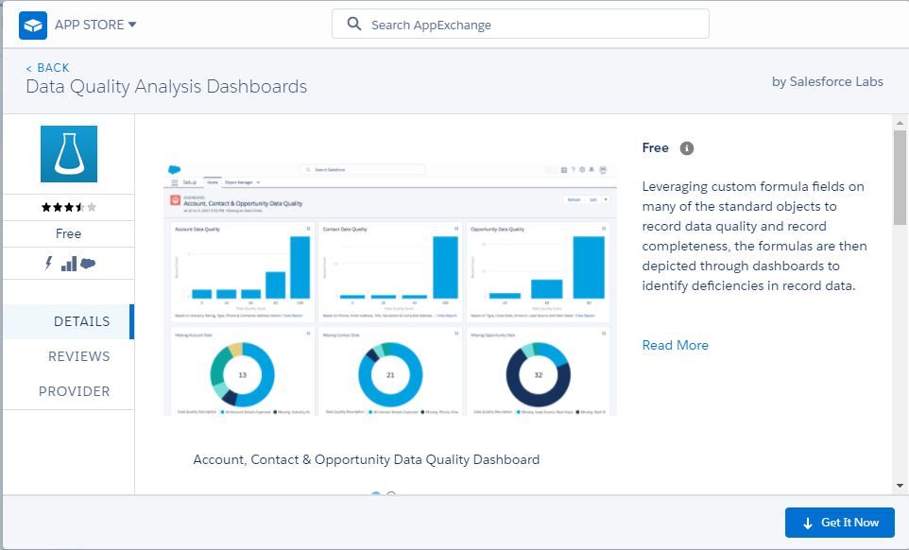Viewport: 909px width, 550px height.
Task: Go back using the BACK link
Action: (x=48, y=67)
